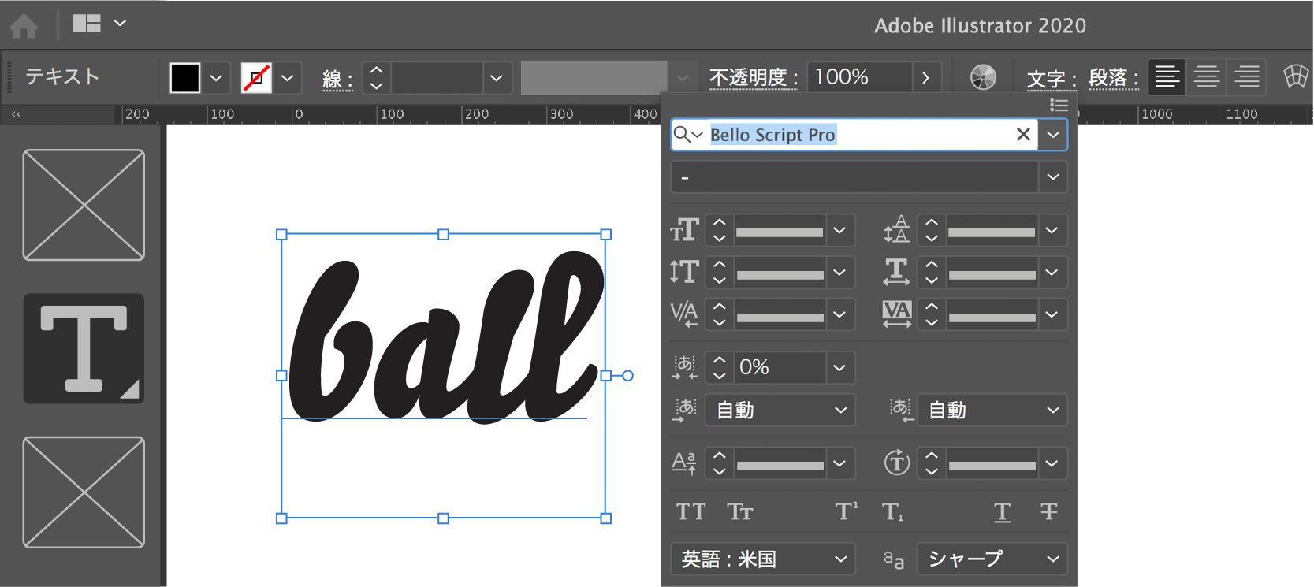Select the Type tool

tap(84, 348)
